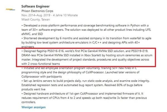167x112 pixels.
Task: Collapse description with Weniger anzeigen
Action: 34,107
